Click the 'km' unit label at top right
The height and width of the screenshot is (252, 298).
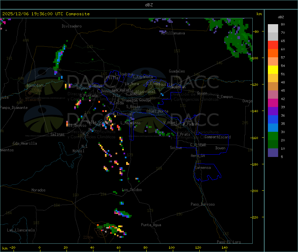259,14
